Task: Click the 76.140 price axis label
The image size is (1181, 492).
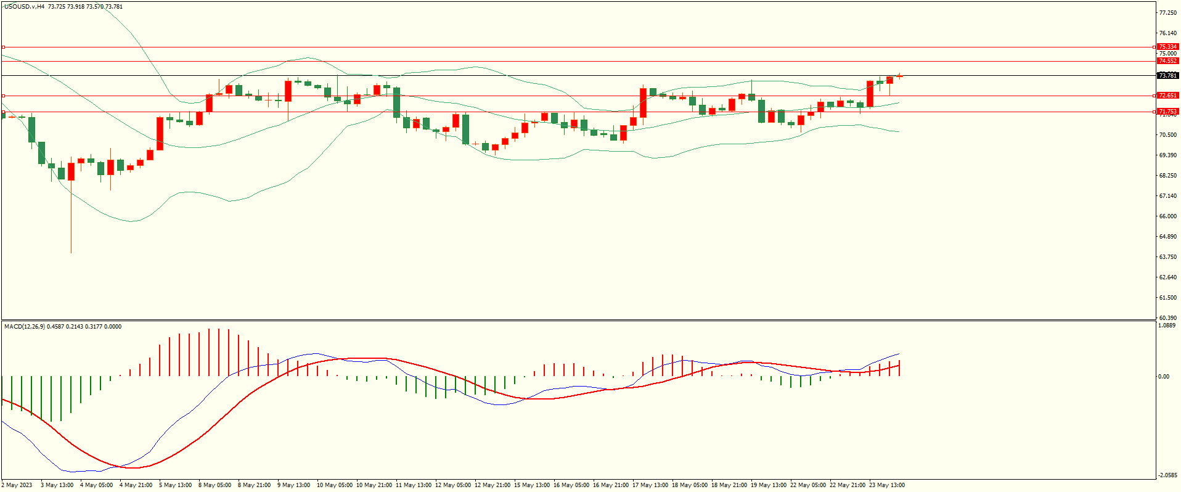Action: (x=1167, y=33)
